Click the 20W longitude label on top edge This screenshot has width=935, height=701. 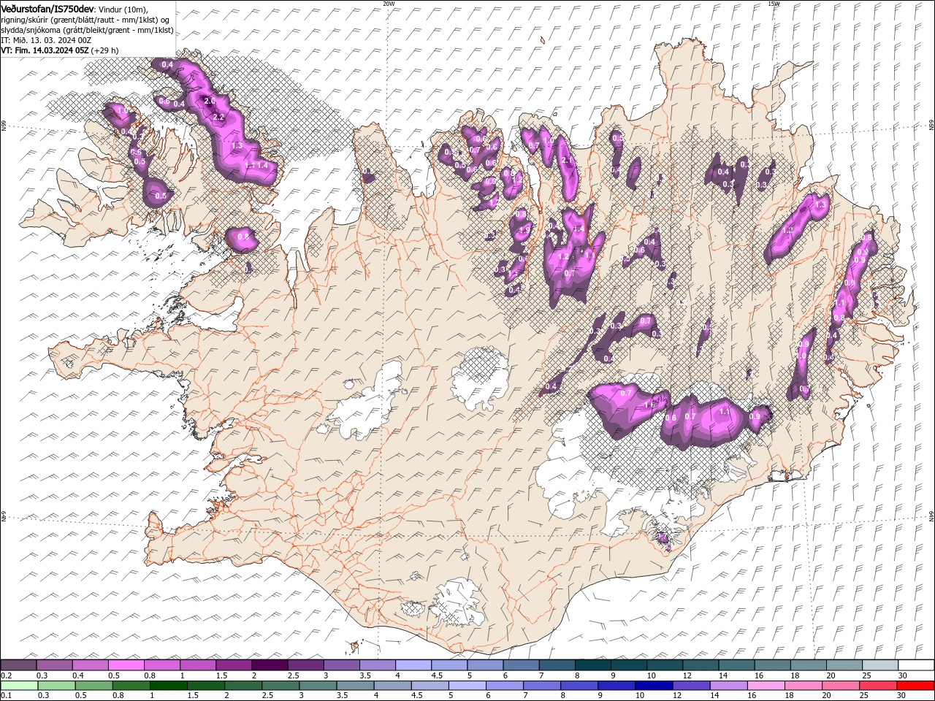click(x=389, y=4)
